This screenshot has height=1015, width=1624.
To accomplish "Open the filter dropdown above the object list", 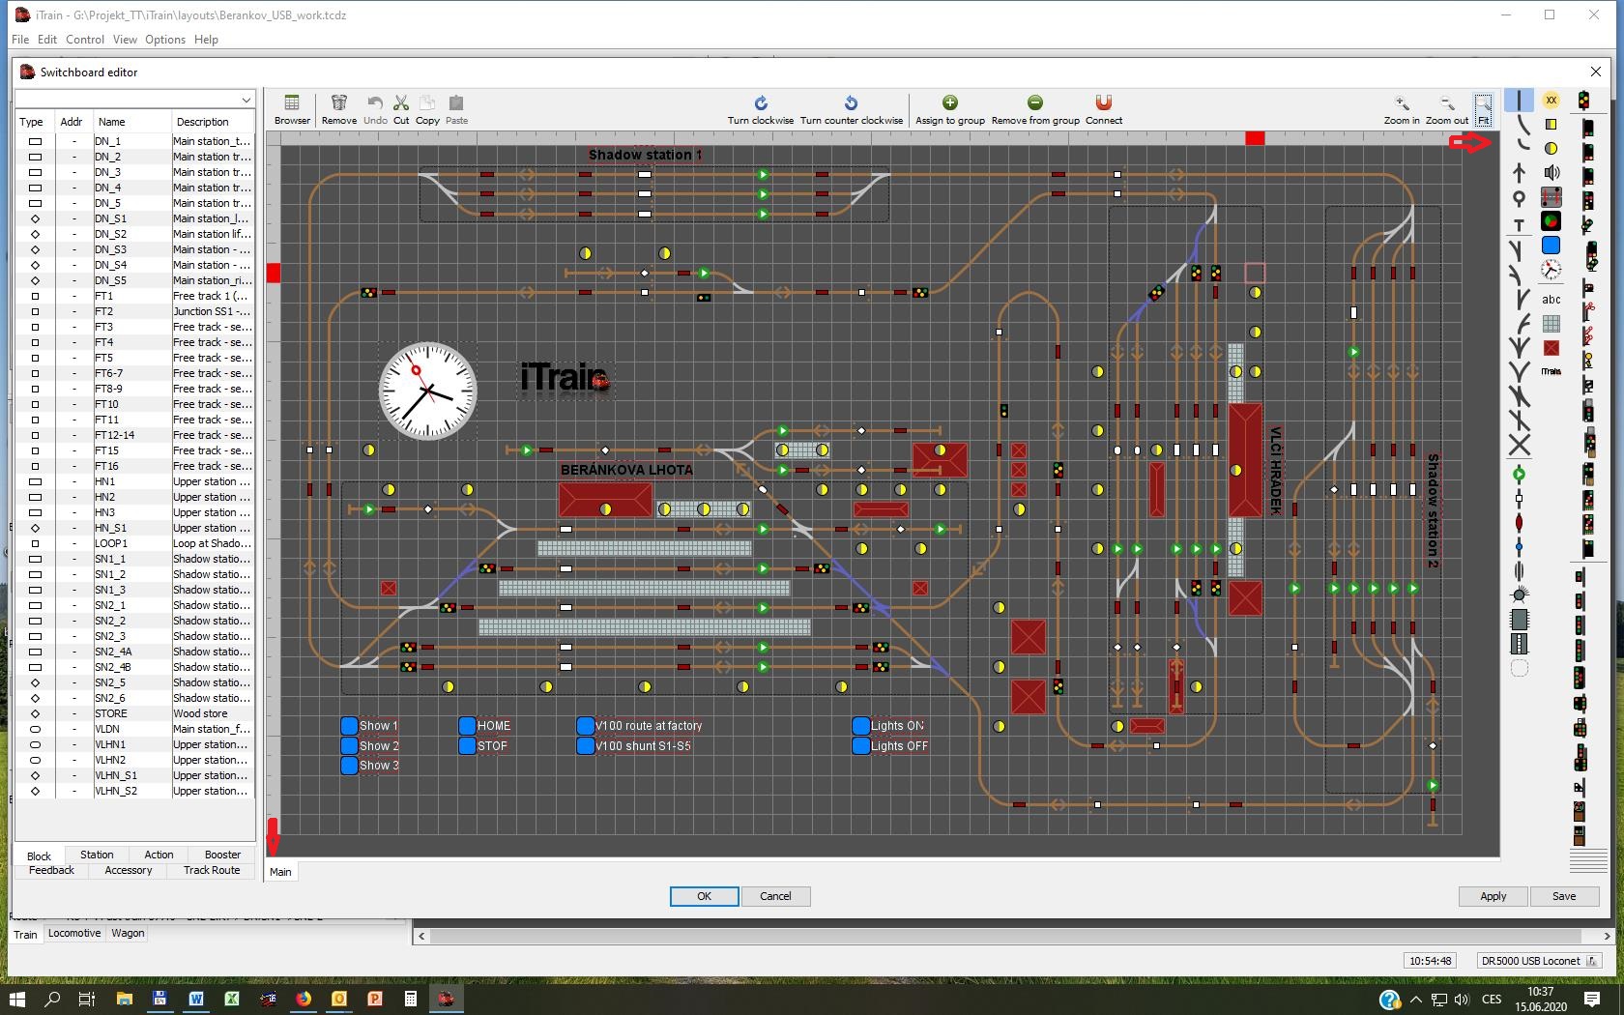I will 246,100.
